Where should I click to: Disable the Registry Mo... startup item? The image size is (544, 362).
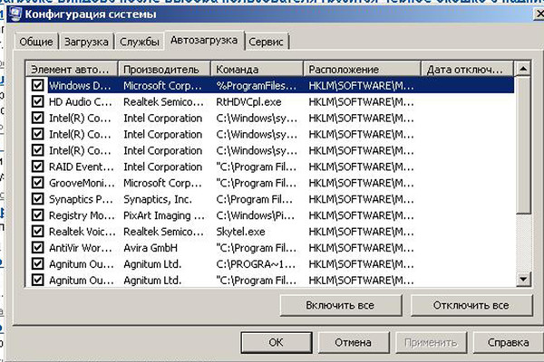point(37,215)
